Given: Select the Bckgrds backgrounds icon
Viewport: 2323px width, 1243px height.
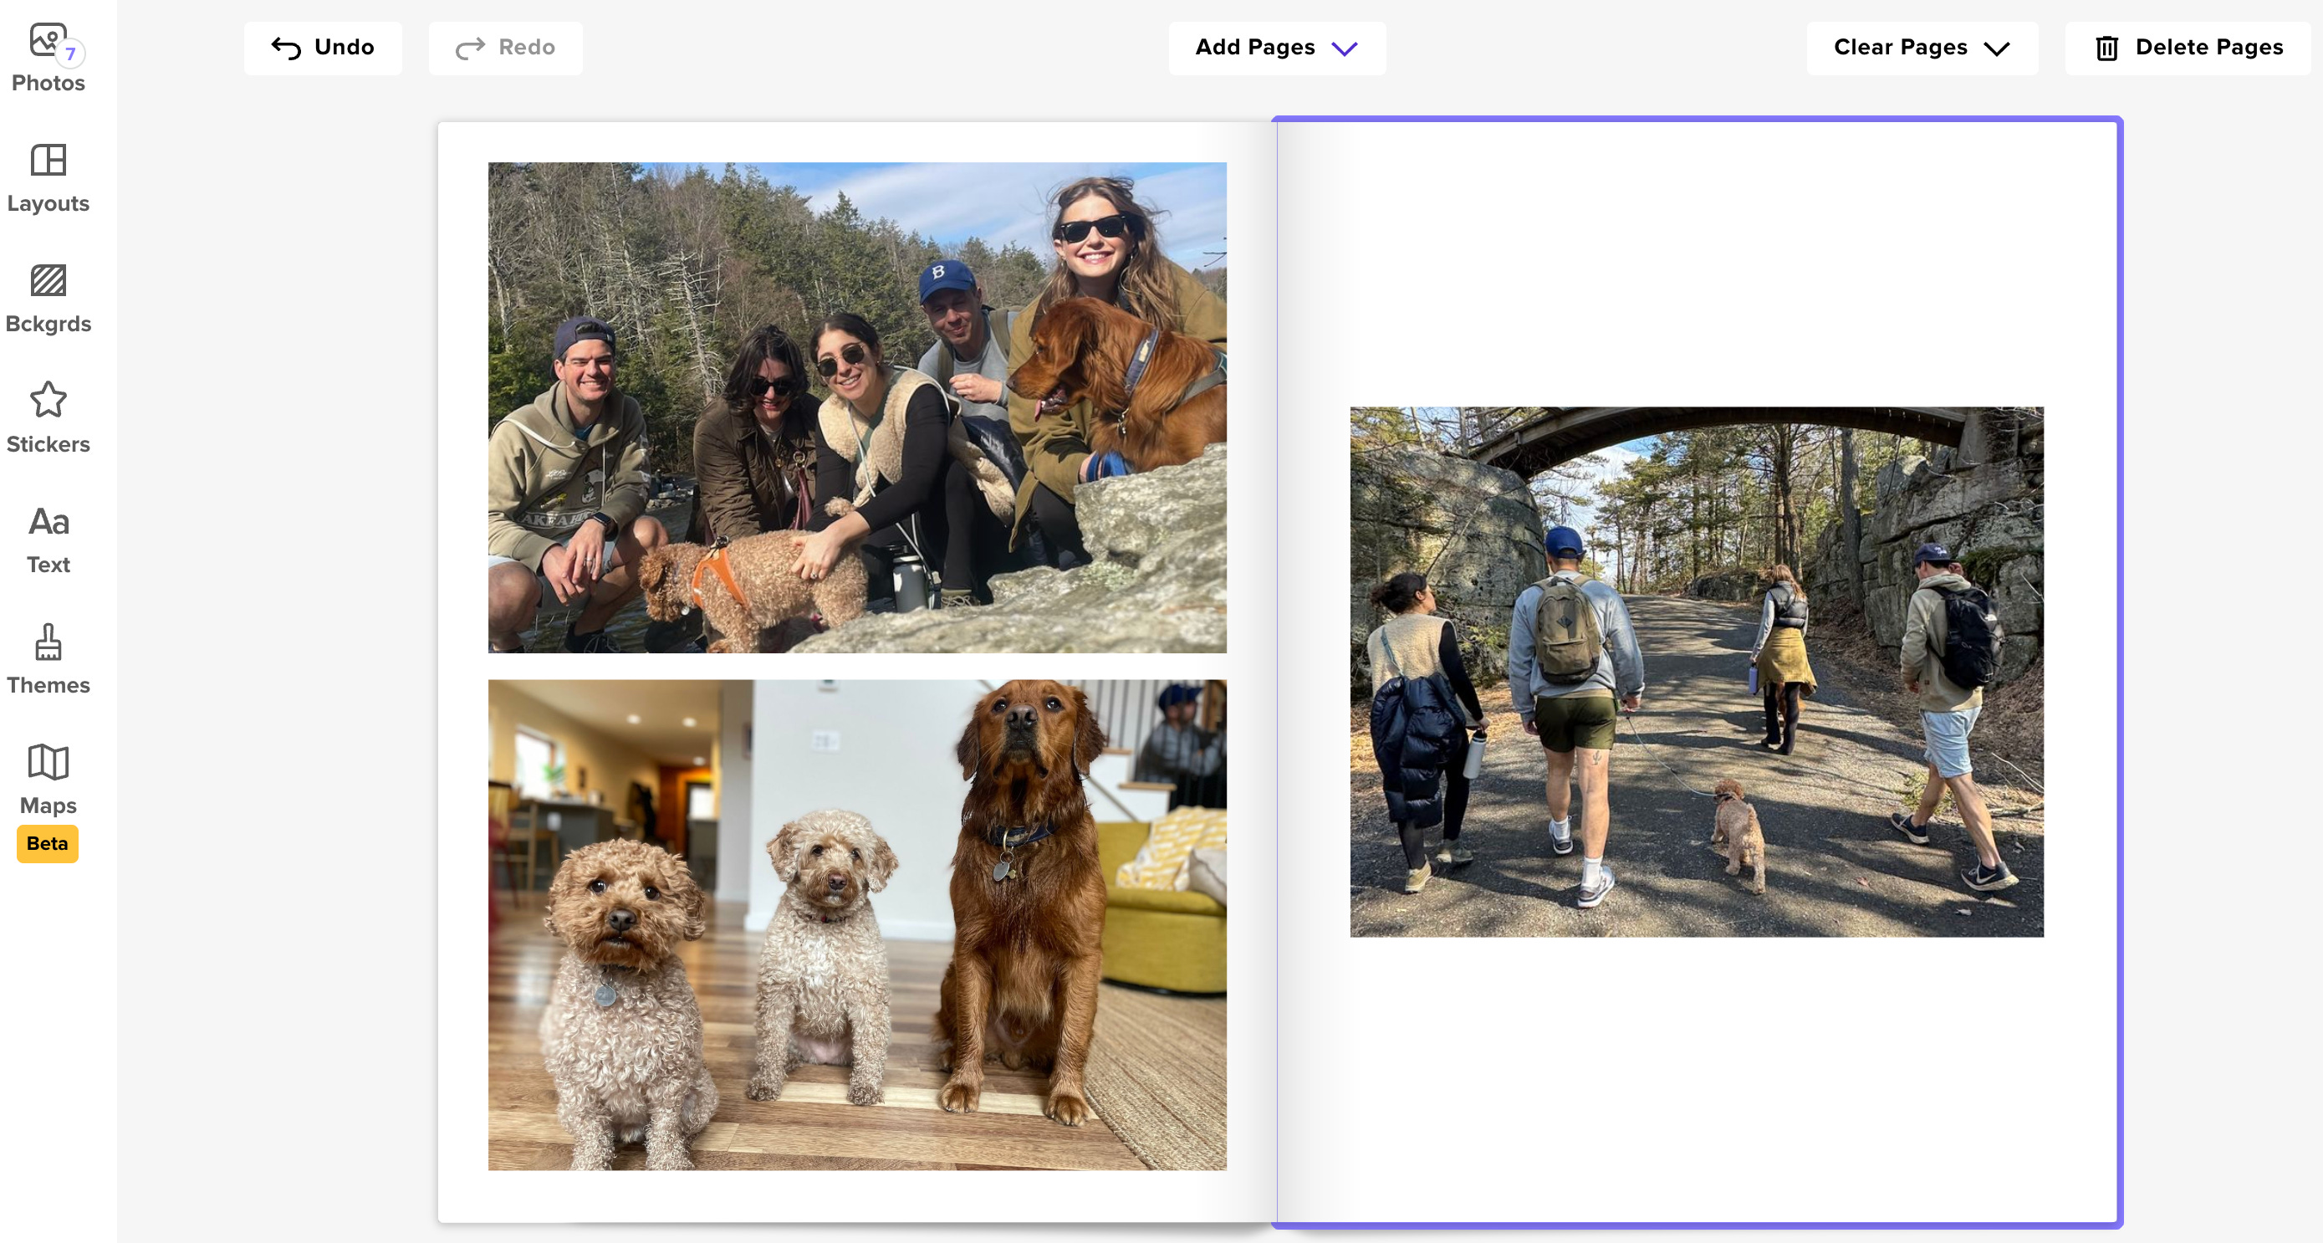Looking at the screenshot, I should [48, 281].
